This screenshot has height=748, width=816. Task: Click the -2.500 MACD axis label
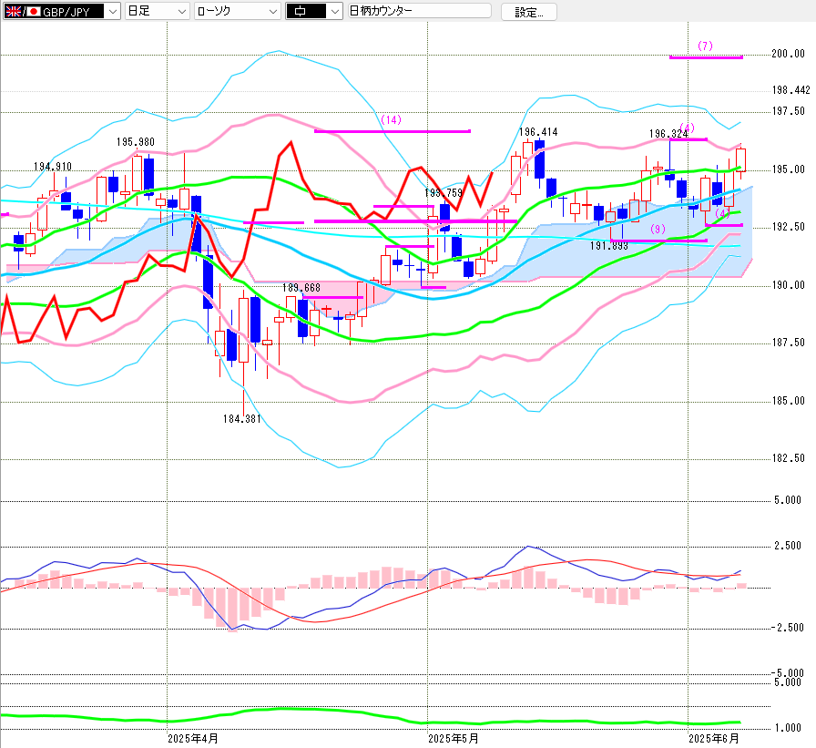point(788,627)
